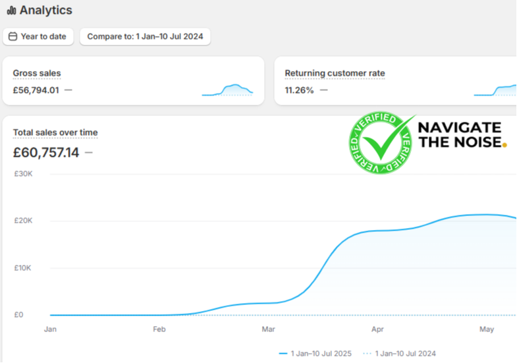Open the Year to date date picker
The height and width of the screenshot is (363, 517).
point(38,37)
